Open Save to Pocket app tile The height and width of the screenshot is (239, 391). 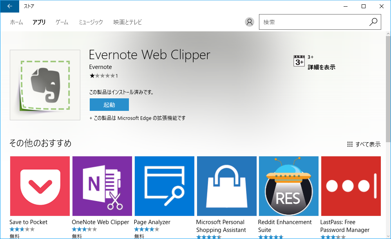pyautogui.click(x=40, y=186)
